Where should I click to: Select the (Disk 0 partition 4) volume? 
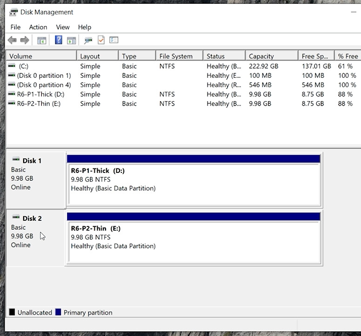(183, 85)
